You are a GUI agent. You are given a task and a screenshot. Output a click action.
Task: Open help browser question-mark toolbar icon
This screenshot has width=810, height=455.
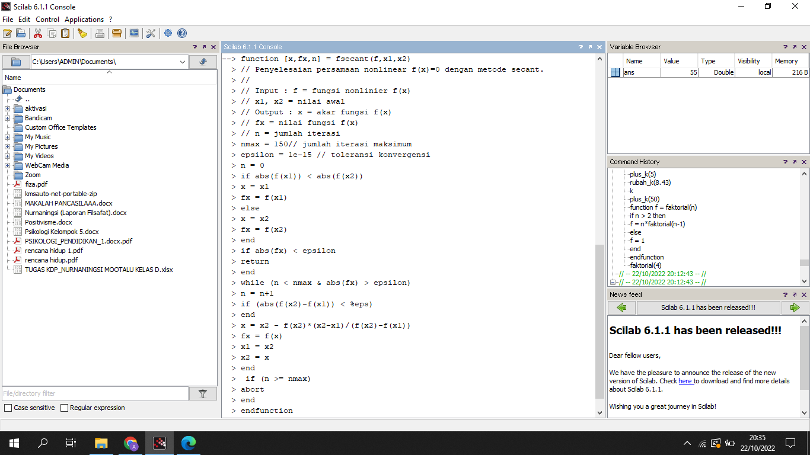(x=182, y=33)
